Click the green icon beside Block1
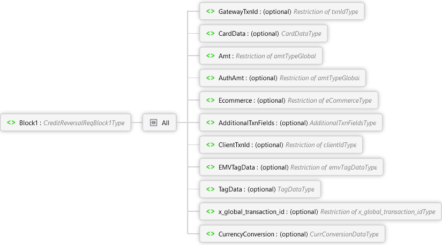 (11, 122)
